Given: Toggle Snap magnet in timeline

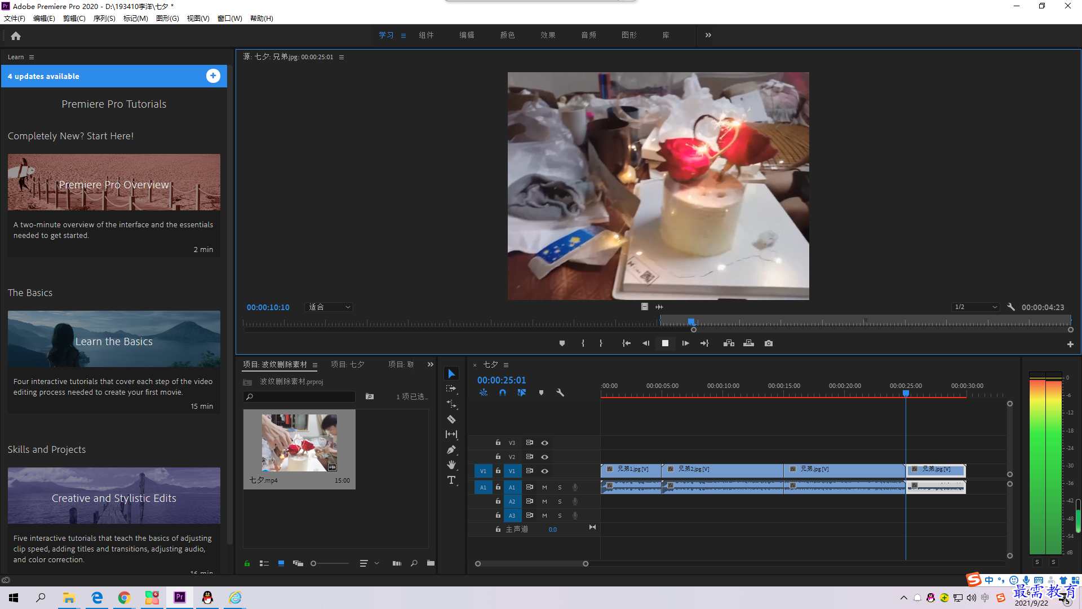Looking at the screenshot, I should tap(503, 392).
